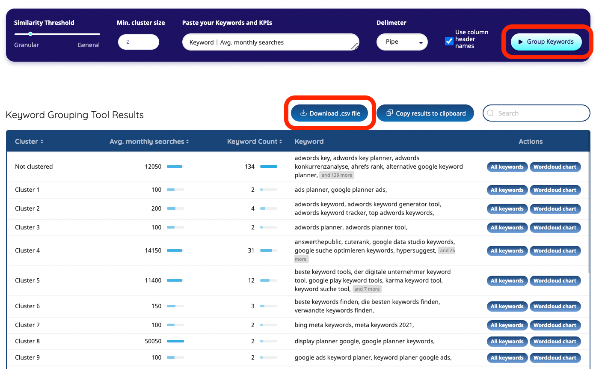This screenshot has width=599, height=369.
Task: Click the textarea resize grip icon
Action: click(x=355, y=46)
